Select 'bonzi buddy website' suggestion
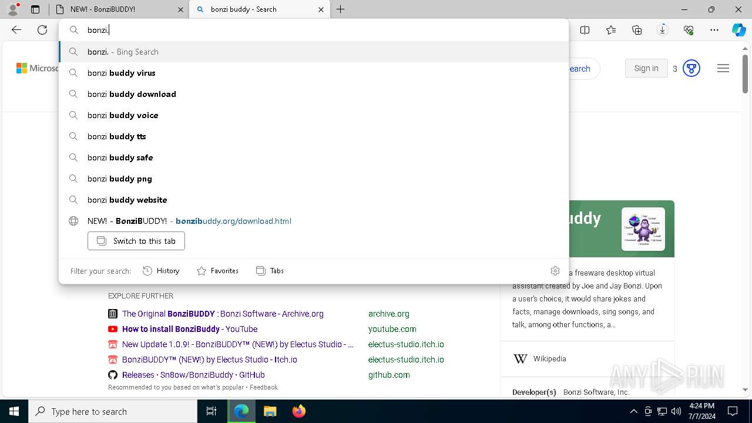This screenshot has width=752, height=423. pyautogui.click(x=314, y=200)
